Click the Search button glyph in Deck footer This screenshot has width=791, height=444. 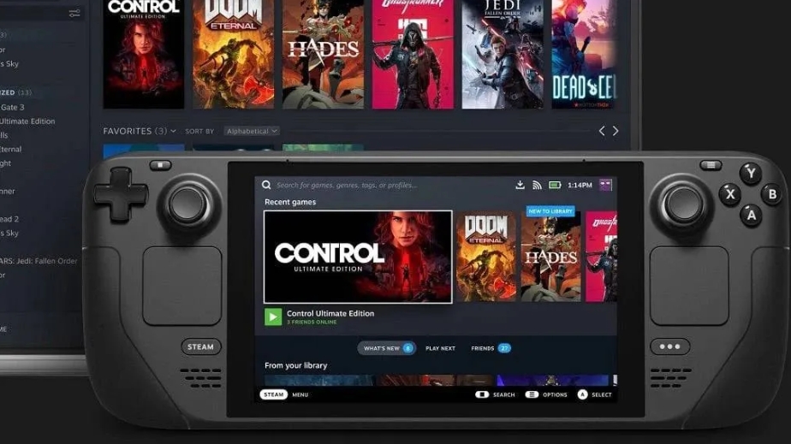482,394
